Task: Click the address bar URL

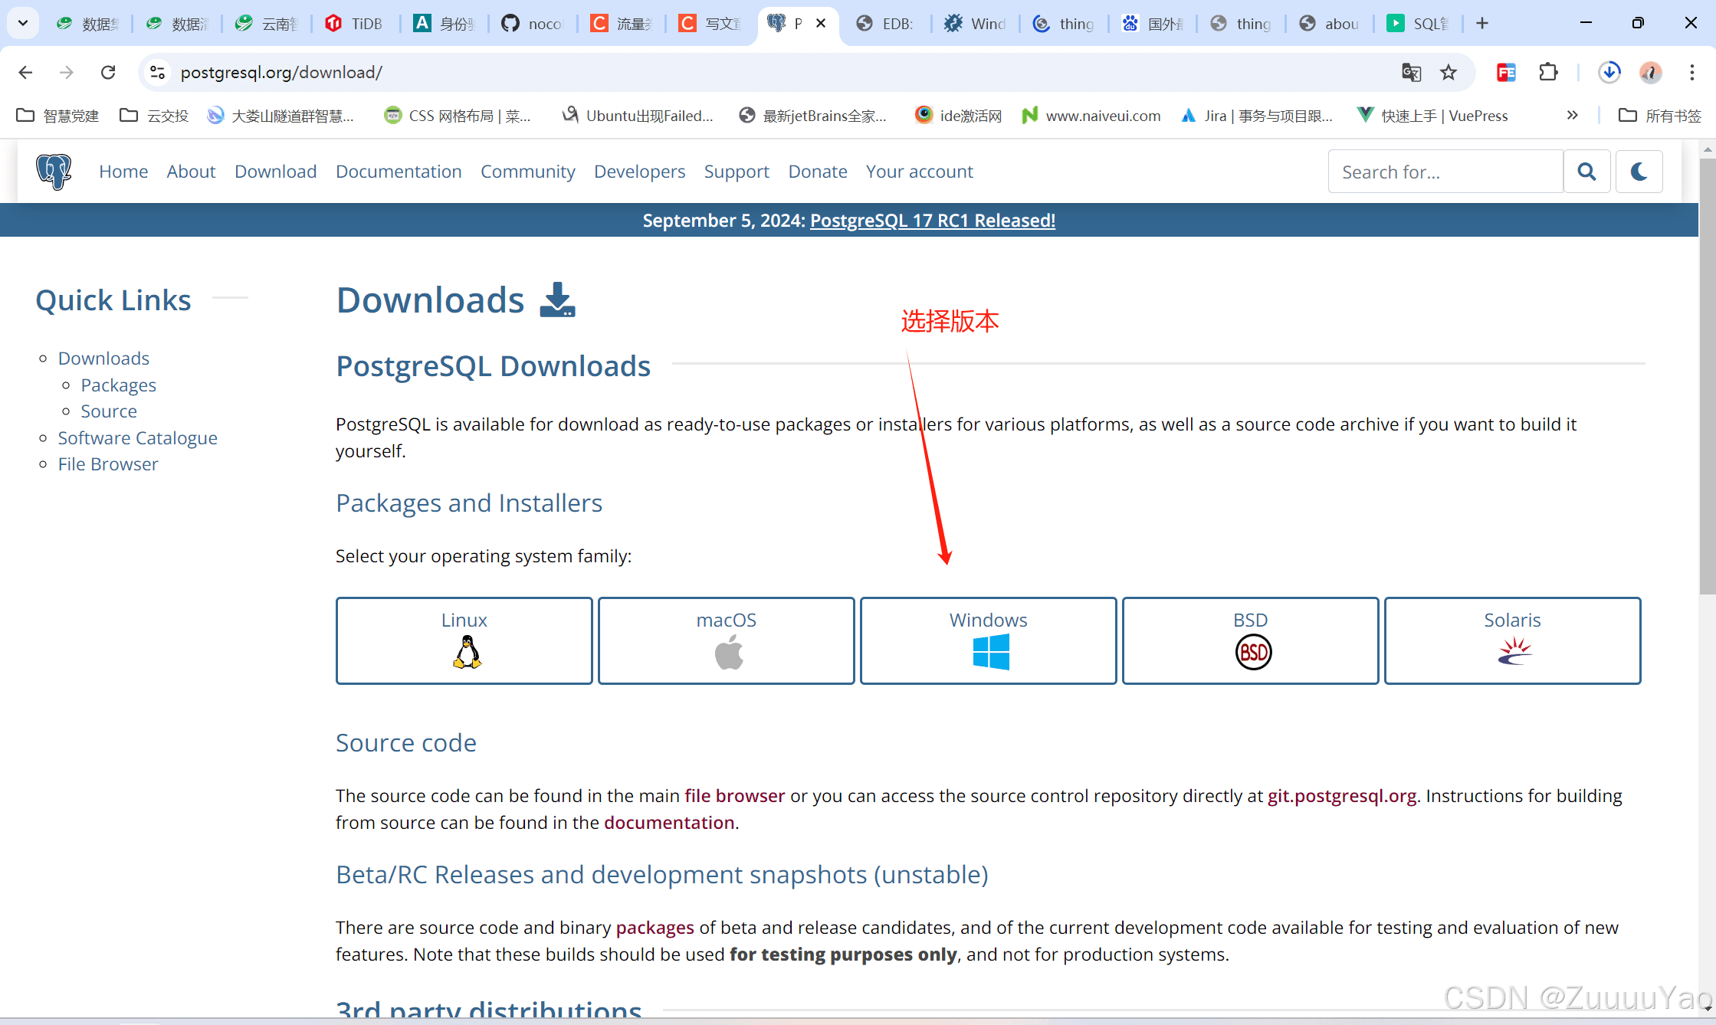Action: [281, 72]
